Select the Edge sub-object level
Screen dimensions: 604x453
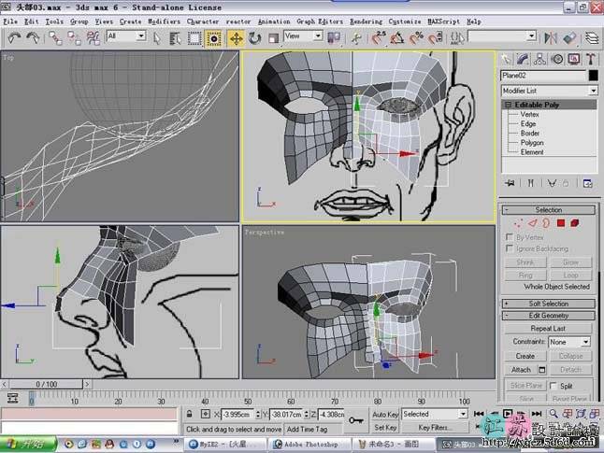tap(528, 123)
